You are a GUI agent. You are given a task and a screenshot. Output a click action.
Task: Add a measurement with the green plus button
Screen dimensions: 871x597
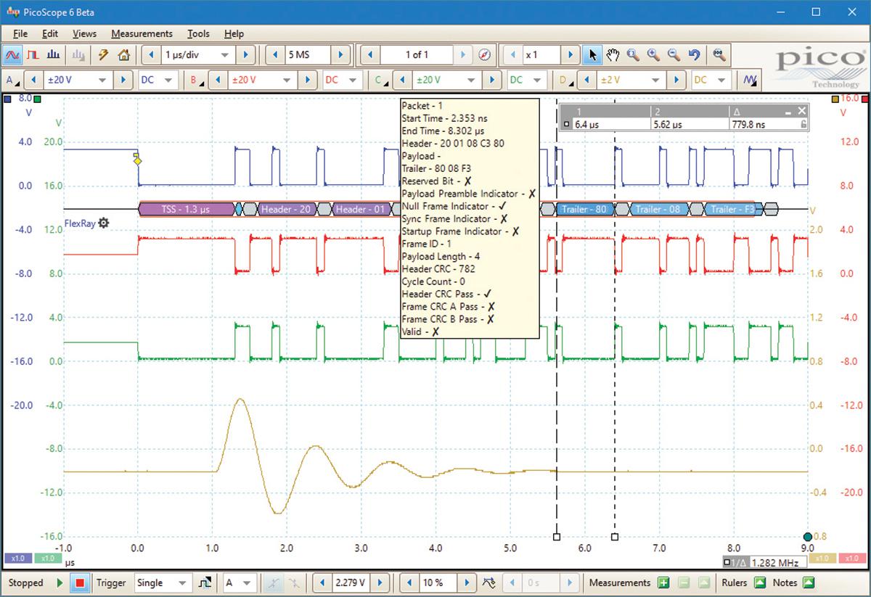point(663,582)
